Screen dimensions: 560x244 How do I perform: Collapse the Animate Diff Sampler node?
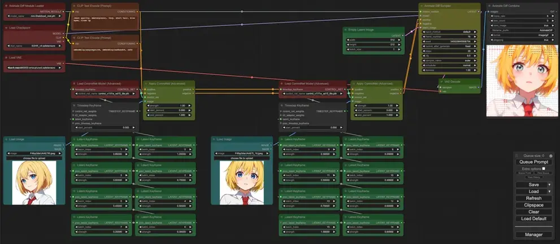pyautogui.click(x=422, y=6)
